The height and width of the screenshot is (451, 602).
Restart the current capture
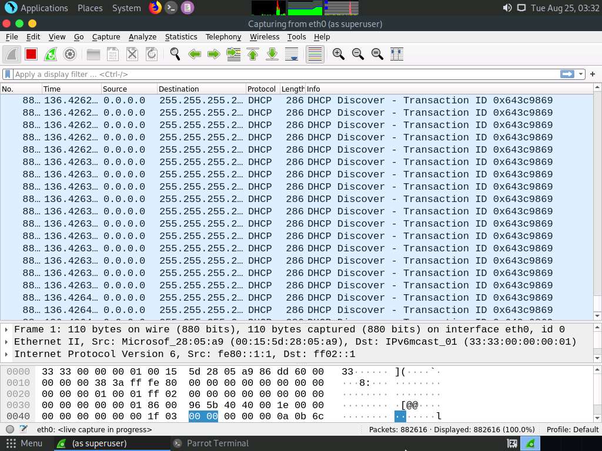tap(51, 54)
